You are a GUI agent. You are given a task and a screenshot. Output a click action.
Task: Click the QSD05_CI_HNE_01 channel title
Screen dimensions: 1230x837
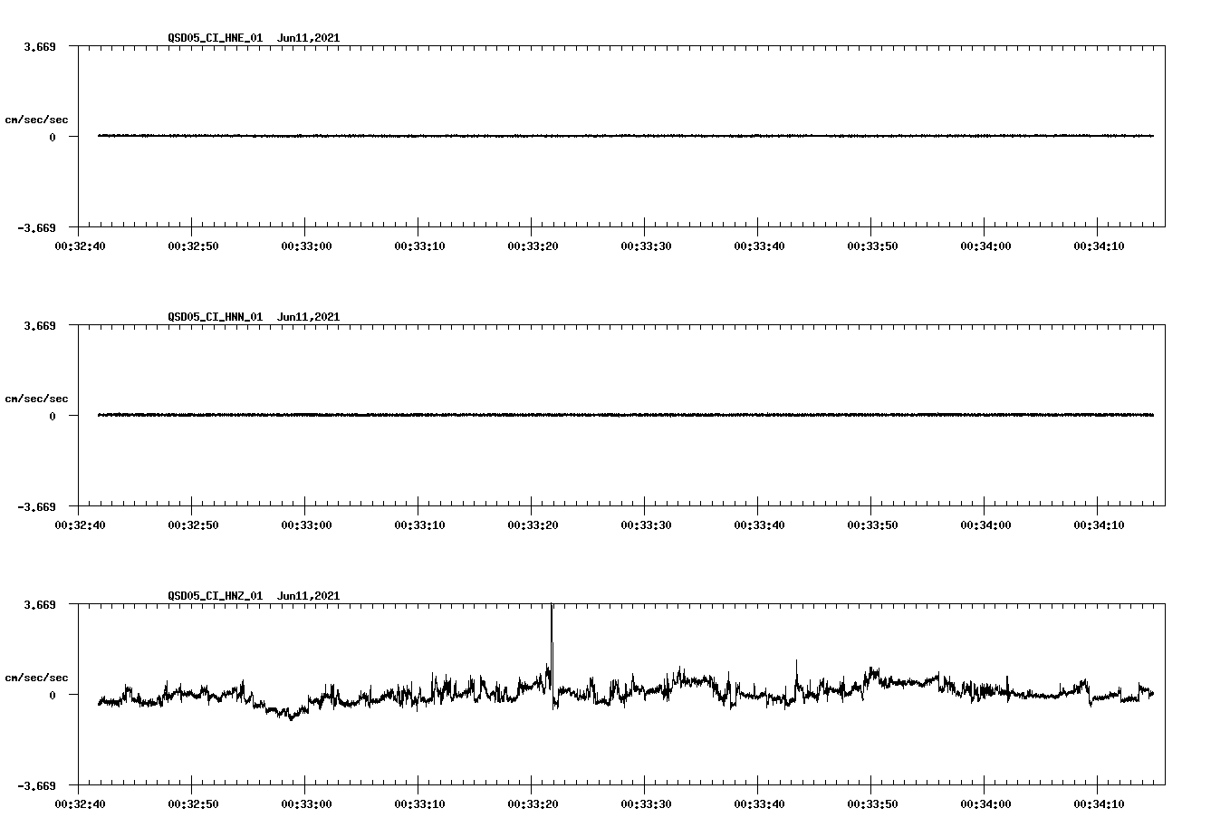click(216, 38)
